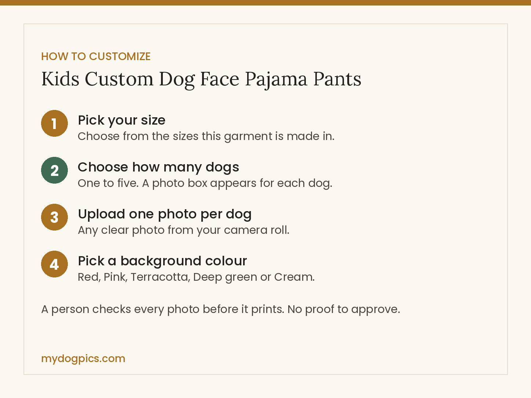The image size is (531, 398).
Task: Click the step 4 number badge
Action: [x=54, y=264]
